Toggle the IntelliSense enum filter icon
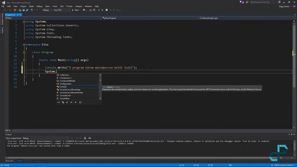This screenshot has width=297, height=167. (x=71, y=103)
